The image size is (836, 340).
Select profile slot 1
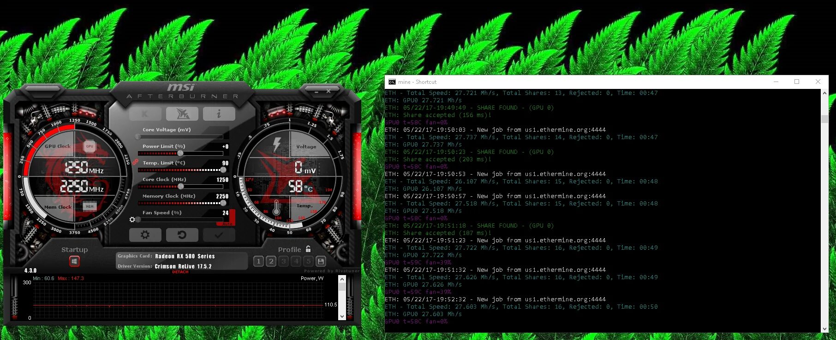[258, 261]
